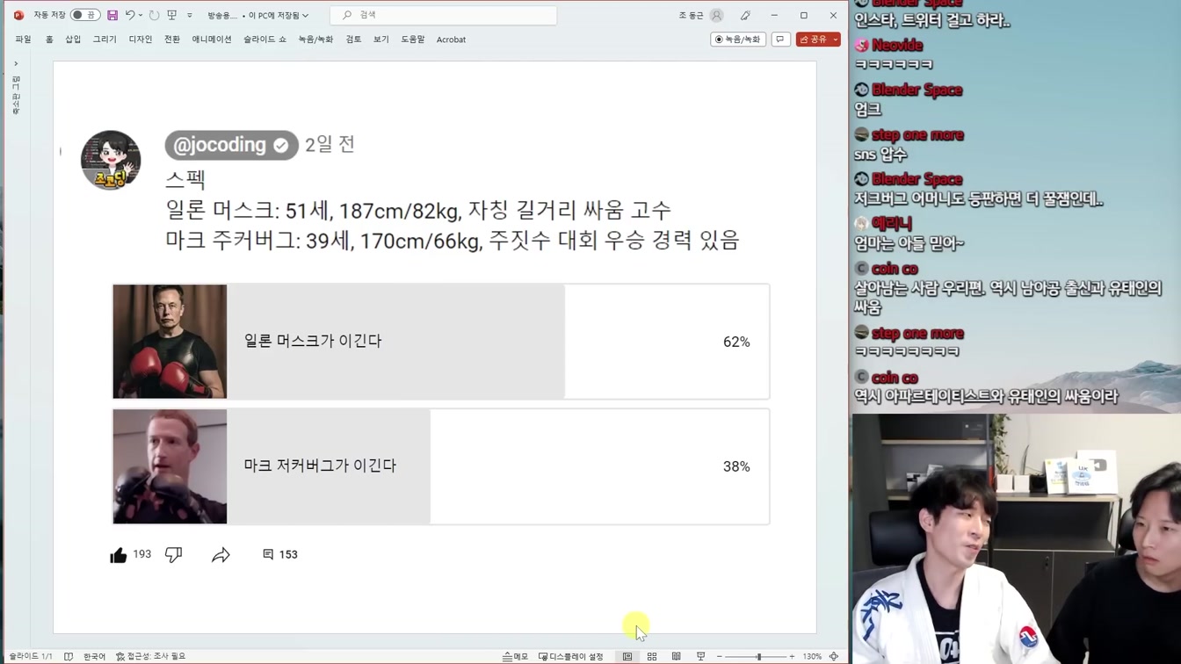Screen dimensions: 1181x664
Task: Click the 62% poll result text
Action: point(736,342)
